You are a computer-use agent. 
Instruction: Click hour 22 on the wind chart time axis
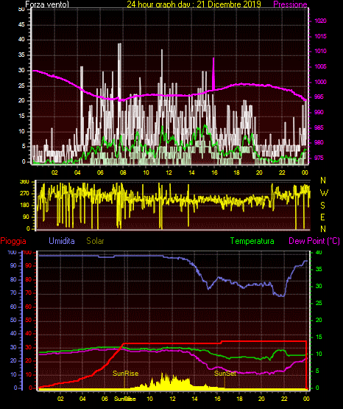tap(282, 172)
